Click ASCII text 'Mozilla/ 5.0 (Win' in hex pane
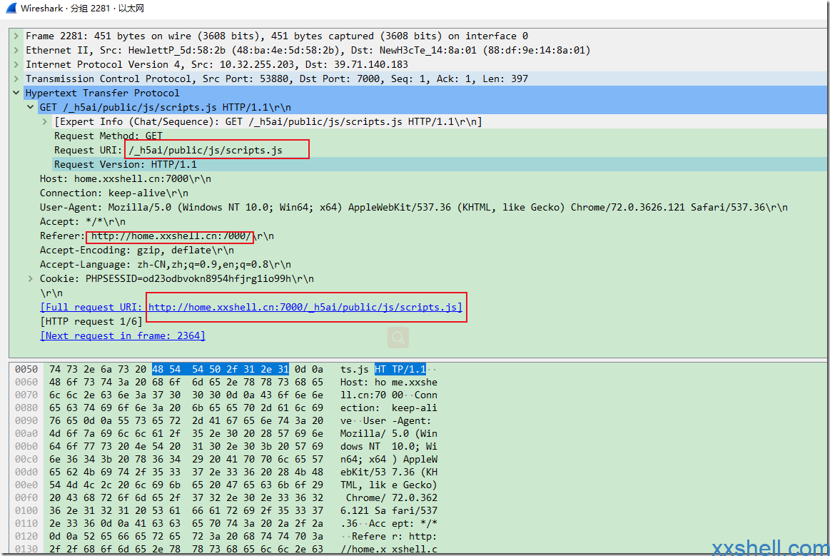 click(388, 434)
